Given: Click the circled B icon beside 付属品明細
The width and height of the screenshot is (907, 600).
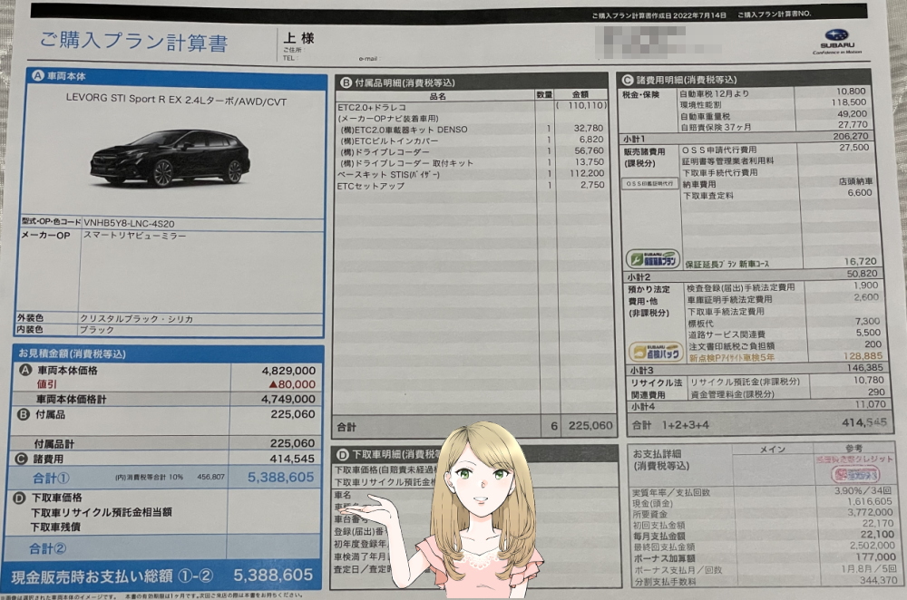Looking at the screenshot, I should coord(346,82).
